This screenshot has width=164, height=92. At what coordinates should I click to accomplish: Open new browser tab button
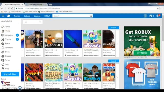pyautogui.click(x=50, y=5)
